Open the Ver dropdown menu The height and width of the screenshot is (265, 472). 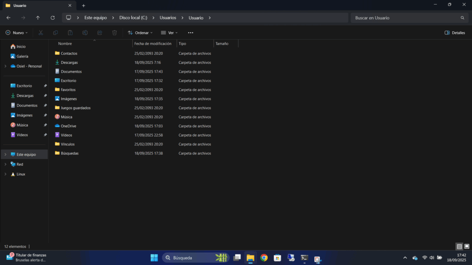(x=169, y=33)
